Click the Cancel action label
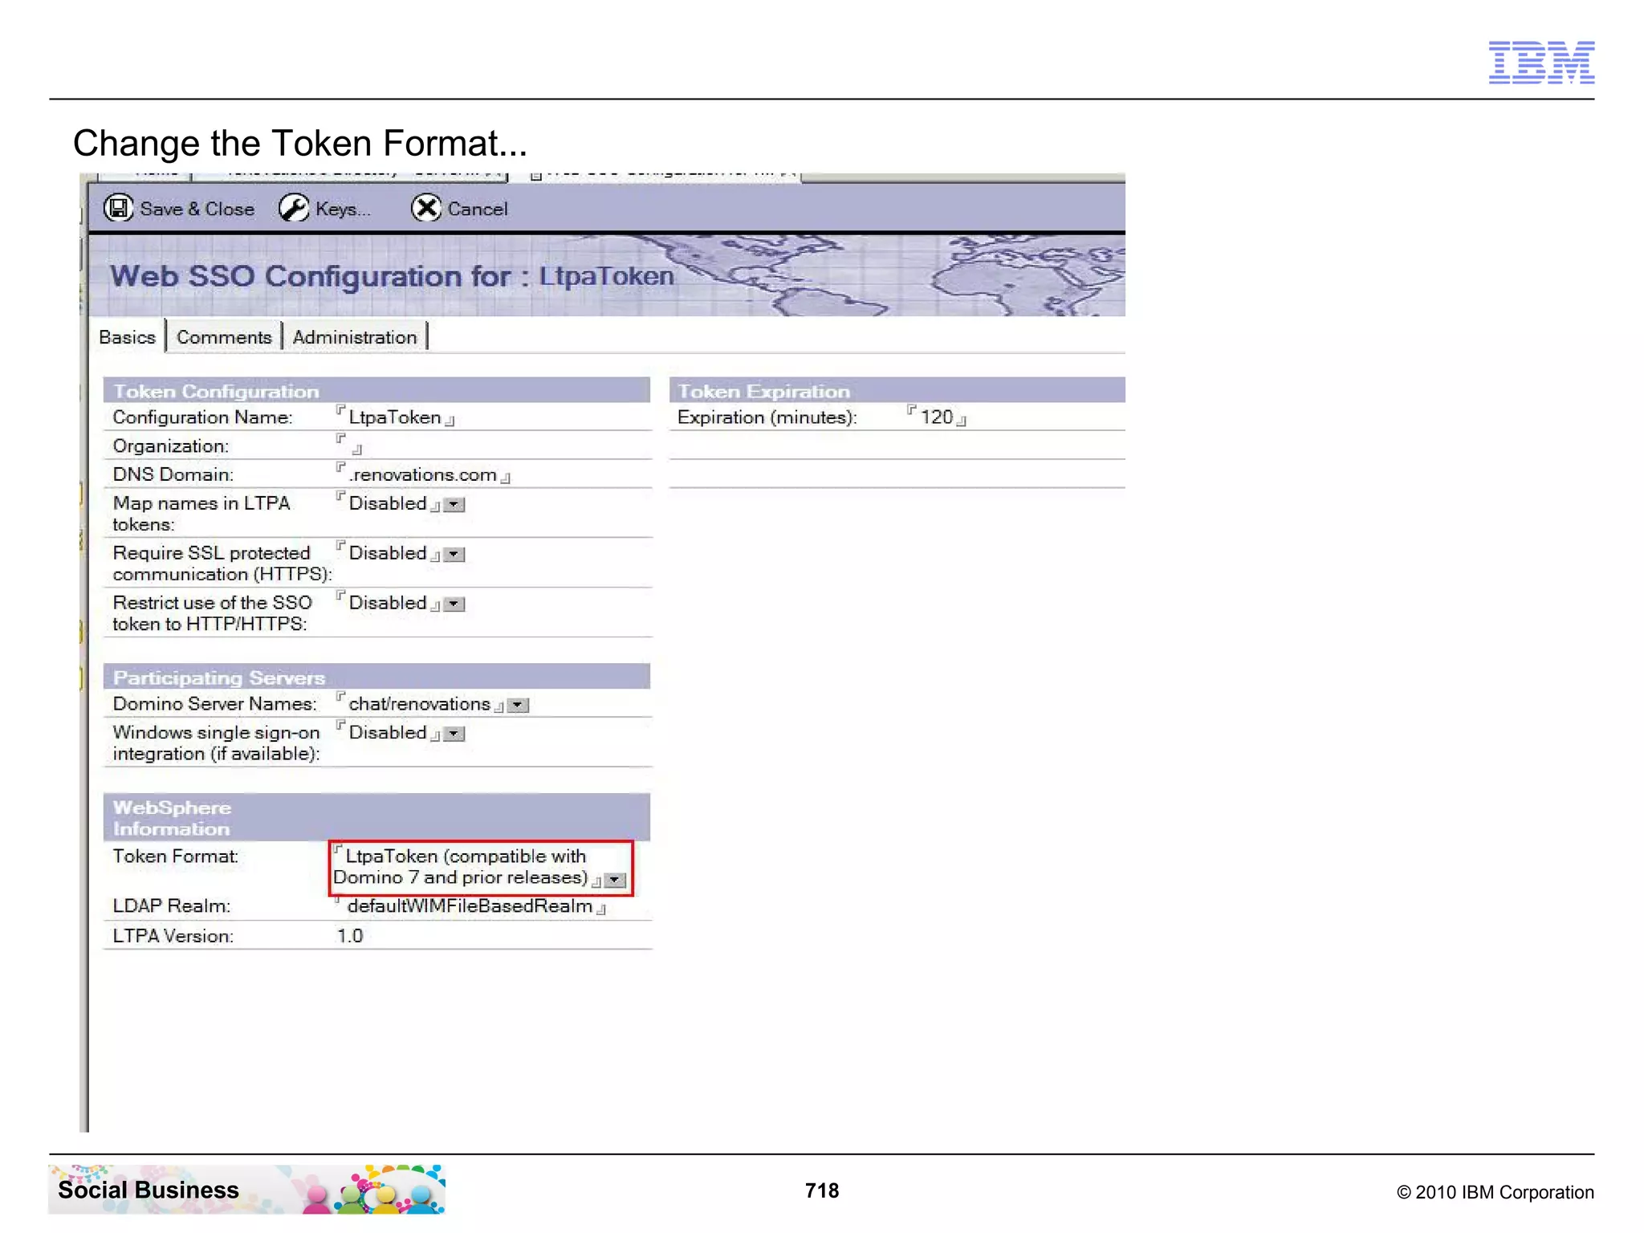The width and height of the screenshot is (1644, 1233). (478, 209)
